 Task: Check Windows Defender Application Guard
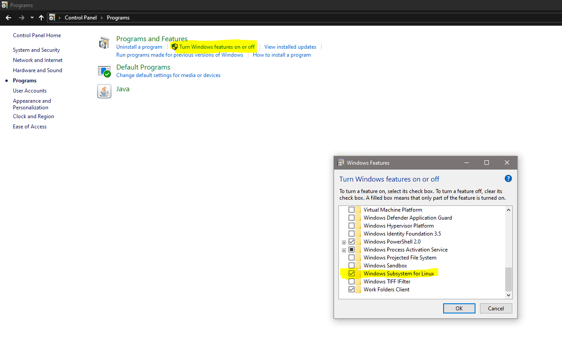351,218
